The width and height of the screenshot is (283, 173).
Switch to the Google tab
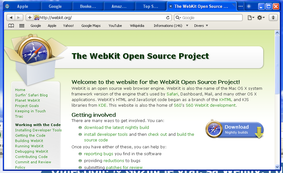(55, 7)
